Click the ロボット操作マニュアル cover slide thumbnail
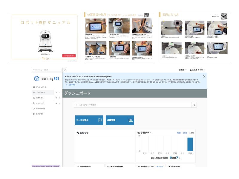Screen dimensions: 239x179 click(x=45, y=37)
